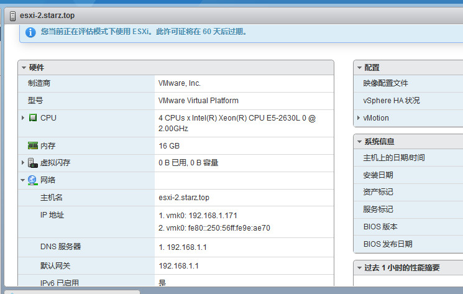Click hostname value esxi-2.starz.top in network section
463x294 pixels.
pyautogui.click(x=184, y=198)
